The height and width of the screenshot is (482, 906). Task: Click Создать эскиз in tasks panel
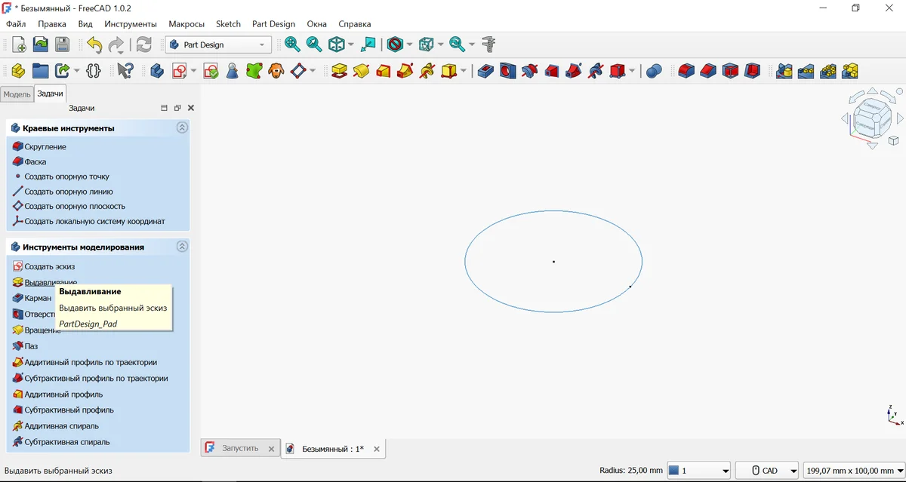coord(49,266)
